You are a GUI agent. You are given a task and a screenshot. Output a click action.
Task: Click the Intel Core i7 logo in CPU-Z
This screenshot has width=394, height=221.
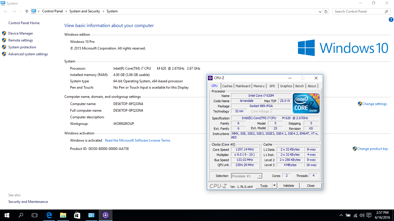coord(306,103)
